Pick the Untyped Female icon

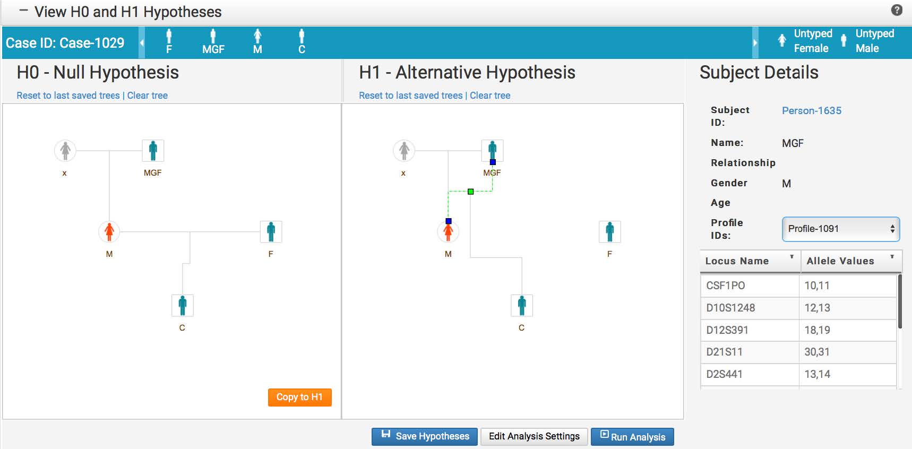(782, 41)
